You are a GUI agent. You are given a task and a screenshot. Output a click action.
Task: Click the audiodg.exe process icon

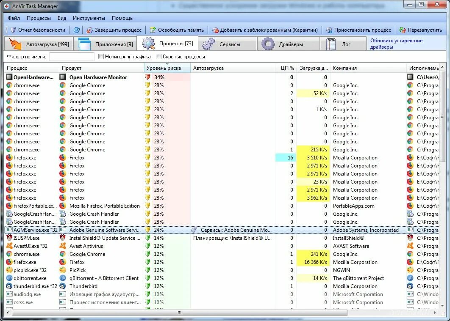coord(9,294)
